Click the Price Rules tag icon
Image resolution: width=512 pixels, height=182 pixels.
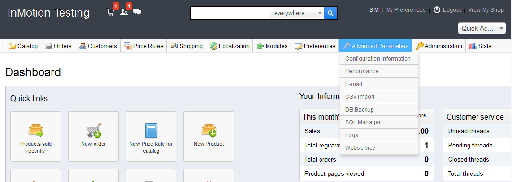click(128, 46)
